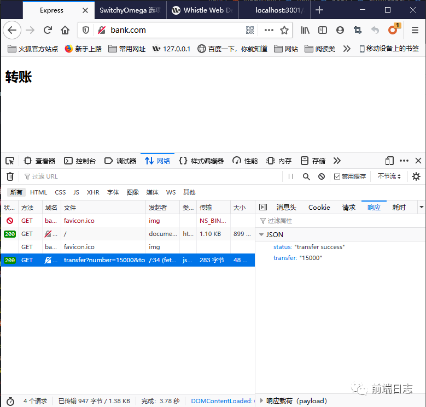
Task: Click the request blocking icon
Action: 322,176
